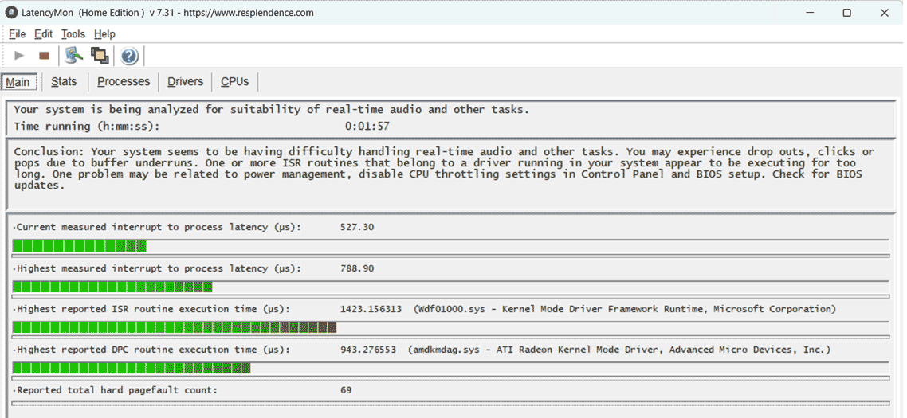Select the ISR time value 1423.156313
The width and height of the screenshot is (907, 418).
371,309
